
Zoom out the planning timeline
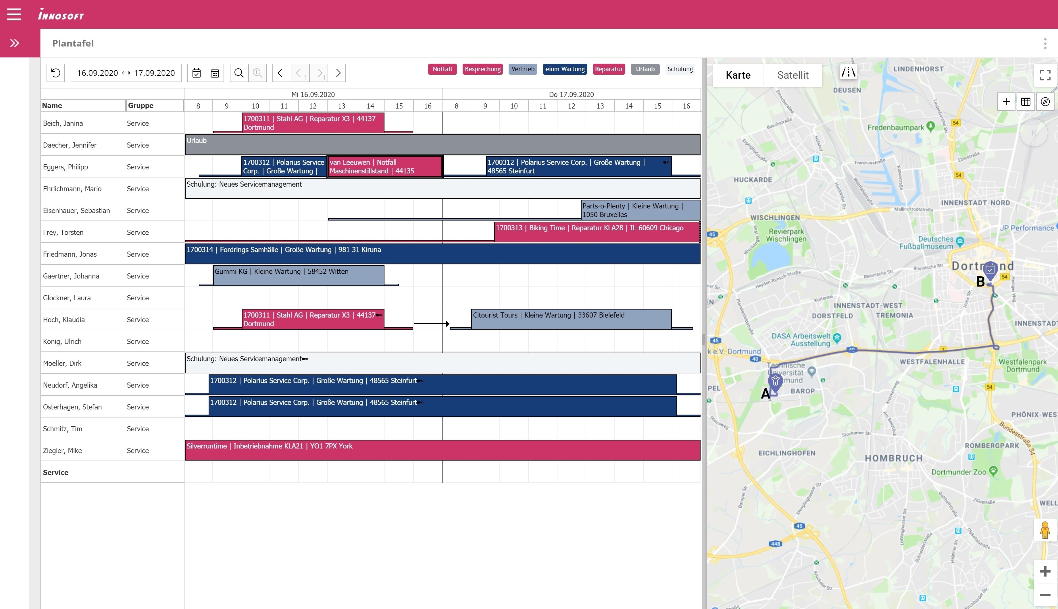coord(239,73)
